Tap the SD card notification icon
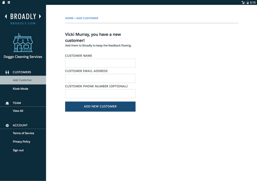 click(x=4, y=2)
